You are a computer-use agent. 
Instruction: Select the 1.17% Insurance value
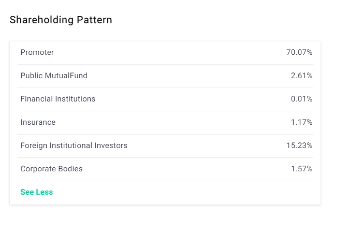301,122
